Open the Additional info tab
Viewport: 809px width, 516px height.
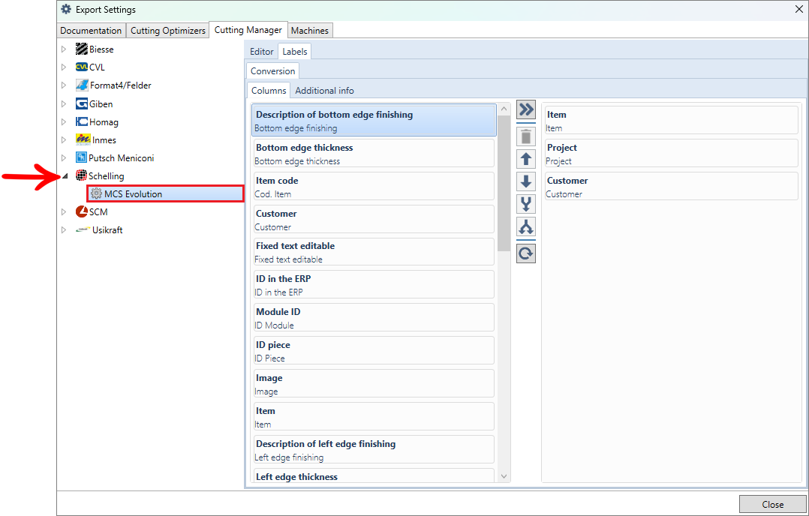324,90
